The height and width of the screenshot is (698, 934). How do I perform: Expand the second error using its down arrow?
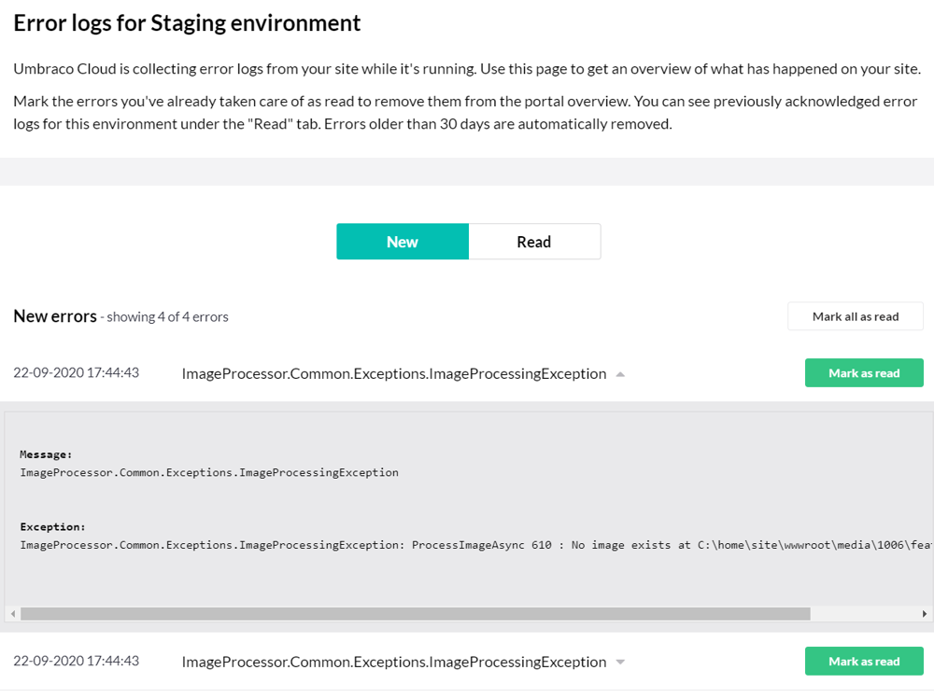click(x=620, y=663)
